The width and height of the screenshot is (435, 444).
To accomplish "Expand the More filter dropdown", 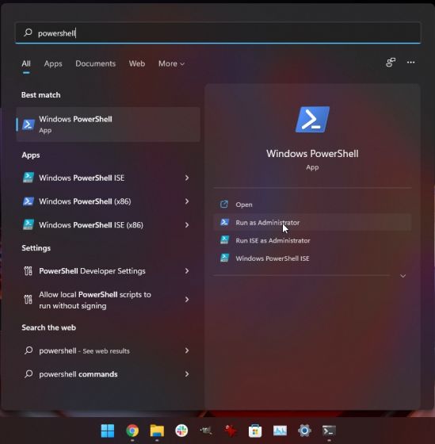I will [x=171, y=63].
